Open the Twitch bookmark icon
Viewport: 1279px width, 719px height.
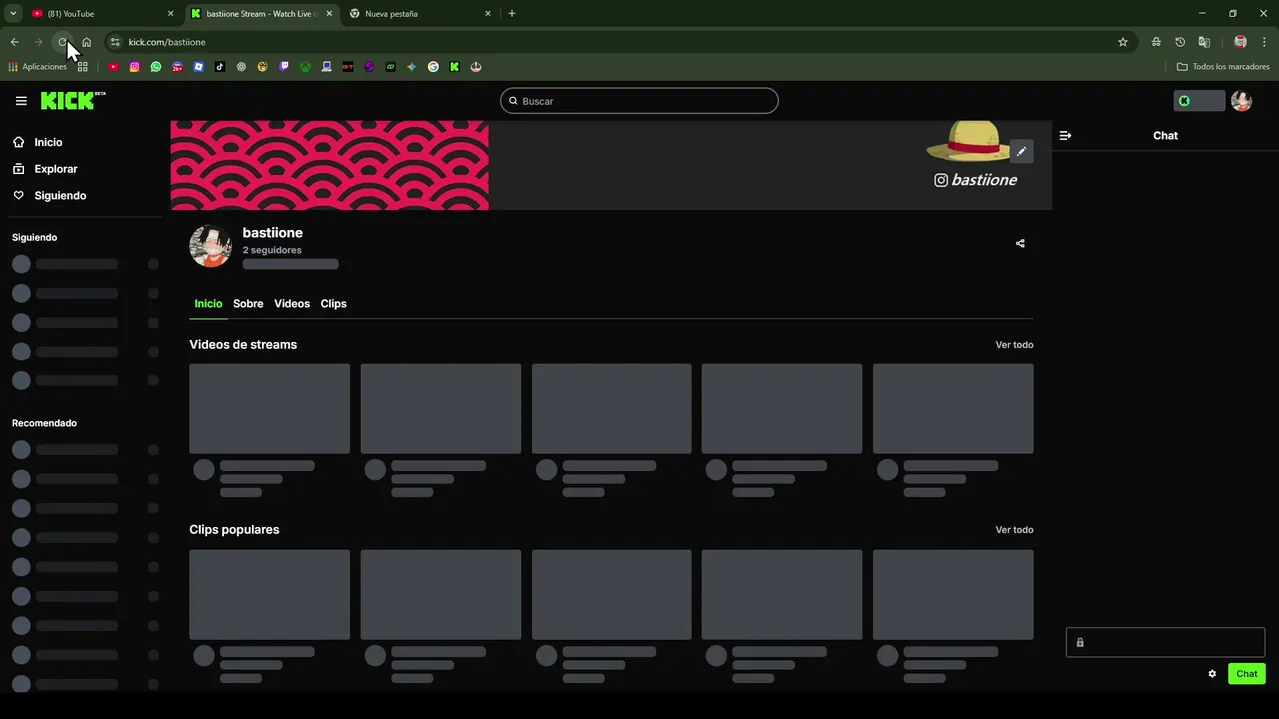pyautogui.click(x=284, y=67)
